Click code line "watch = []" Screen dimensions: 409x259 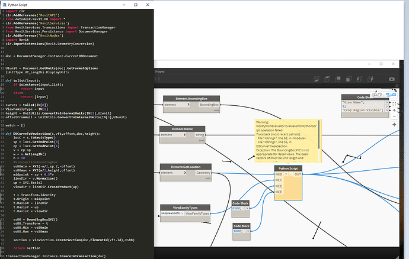[x=15, y=125]
